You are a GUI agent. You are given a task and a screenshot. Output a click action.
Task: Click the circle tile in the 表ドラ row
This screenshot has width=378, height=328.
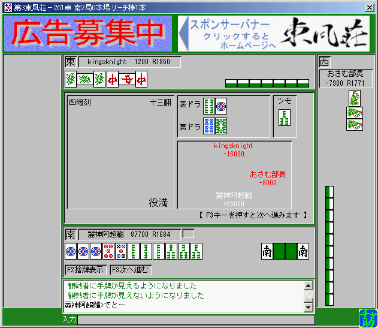click(x=221, y=106)
